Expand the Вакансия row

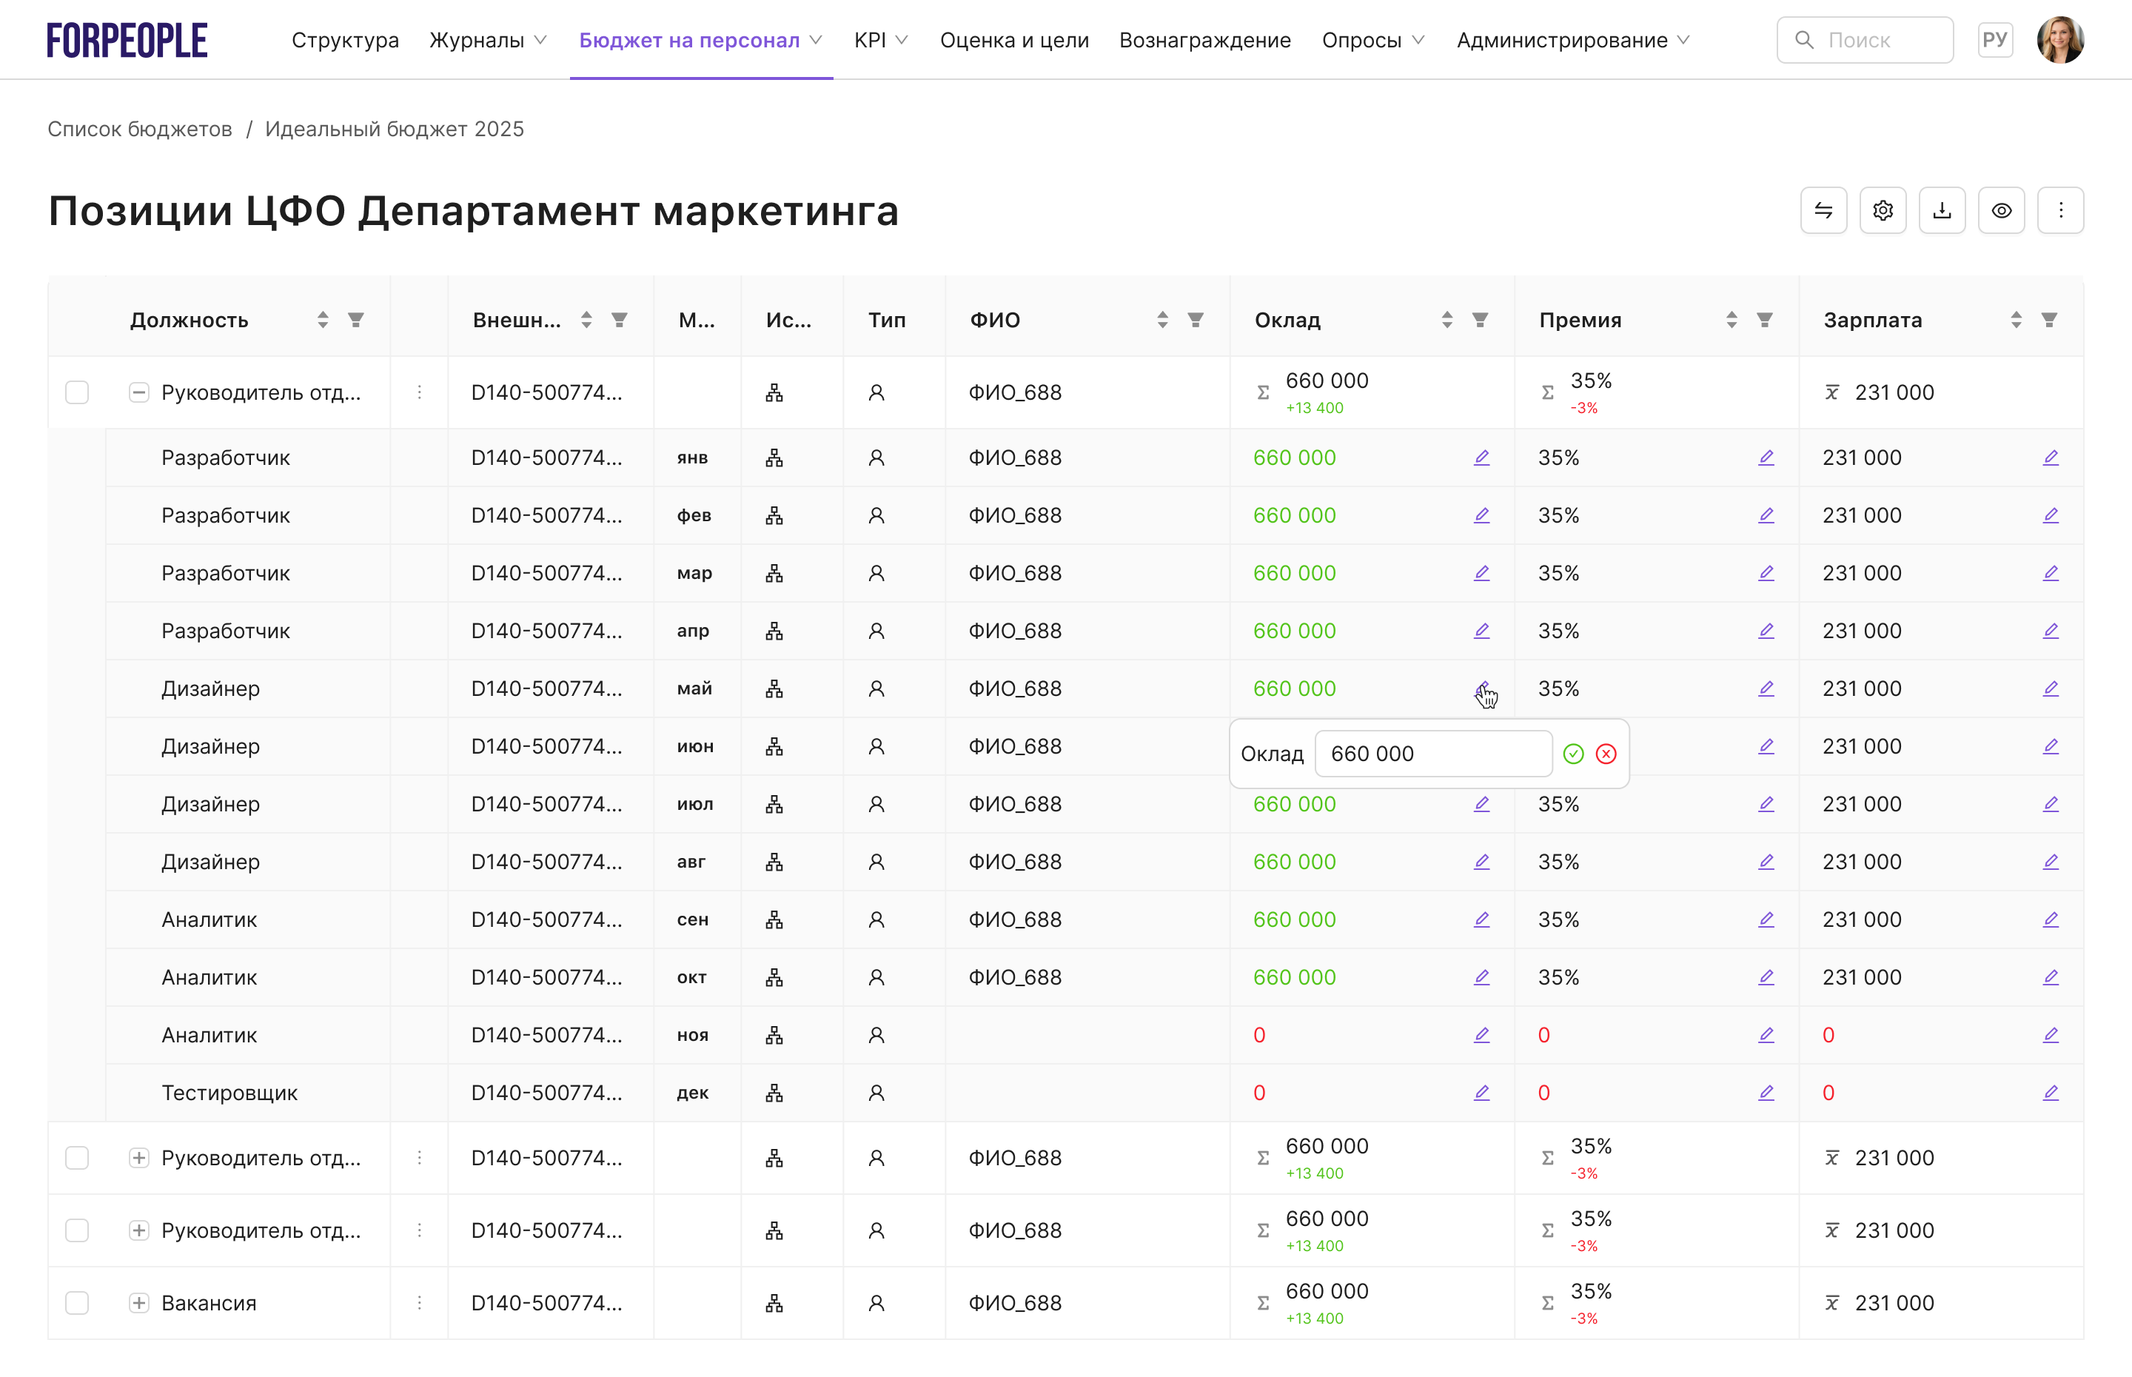(138, 1303)
